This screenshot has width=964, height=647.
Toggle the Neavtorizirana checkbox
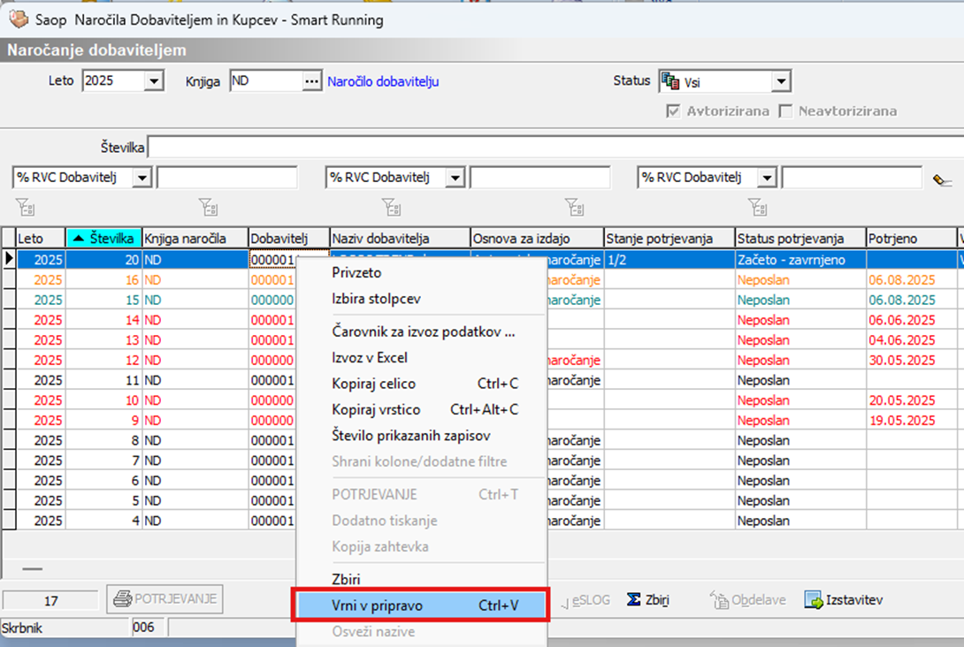785,111
